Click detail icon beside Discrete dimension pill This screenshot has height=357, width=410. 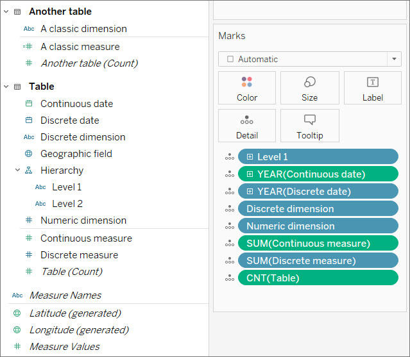[230, 209]
